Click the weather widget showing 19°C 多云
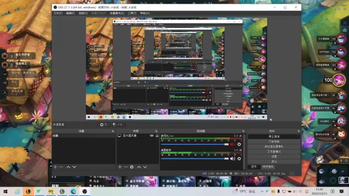Screen dimensions: 349x196 coord(244,191)
